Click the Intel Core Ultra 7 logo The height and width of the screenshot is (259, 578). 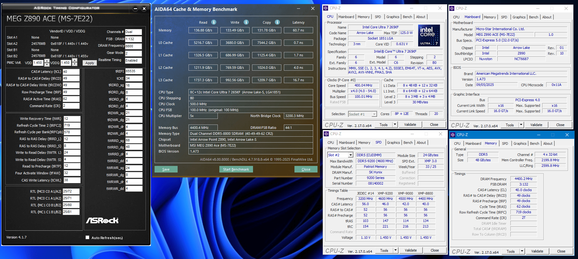(429, 35)
